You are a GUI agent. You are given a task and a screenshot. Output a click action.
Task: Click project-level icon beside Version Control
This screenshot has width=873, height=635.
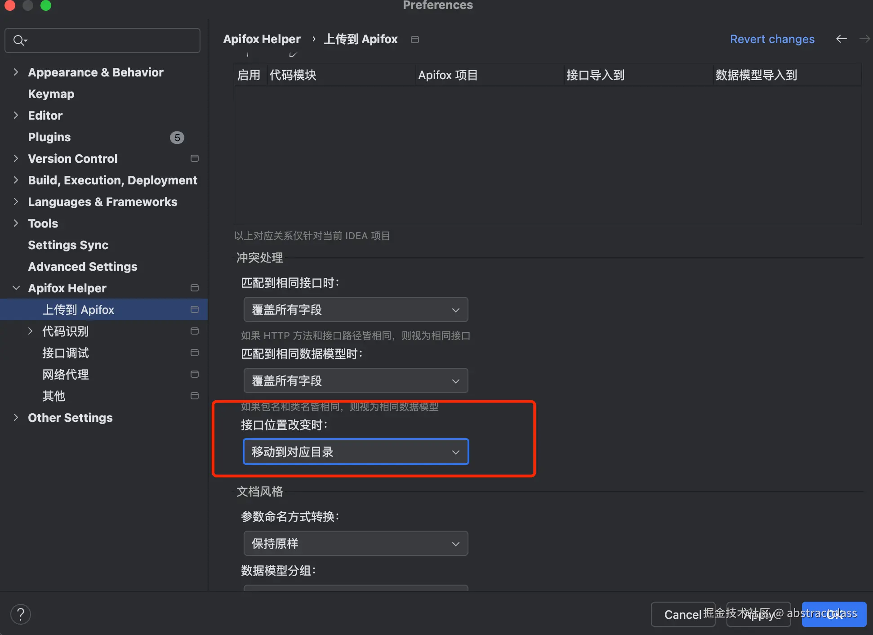point(195,158)
